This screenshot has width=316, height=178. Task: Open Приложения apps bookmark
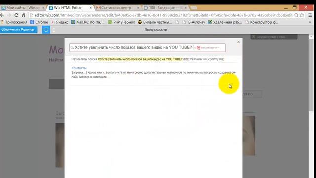click(x=14, y=22)
